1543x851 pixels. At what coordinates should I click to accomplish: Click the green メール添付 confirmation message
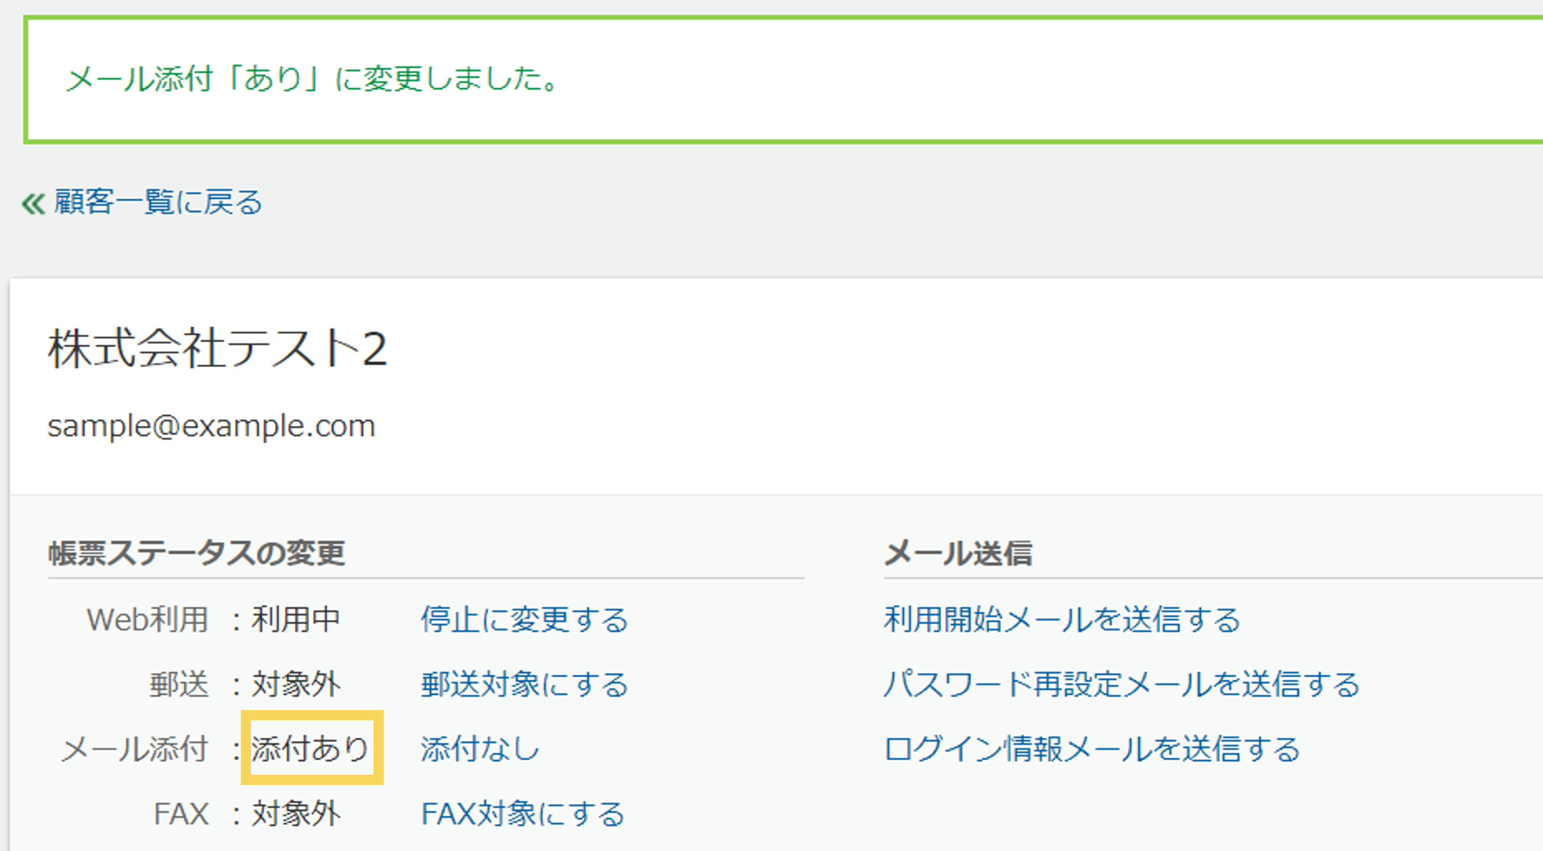coord(311,79)
